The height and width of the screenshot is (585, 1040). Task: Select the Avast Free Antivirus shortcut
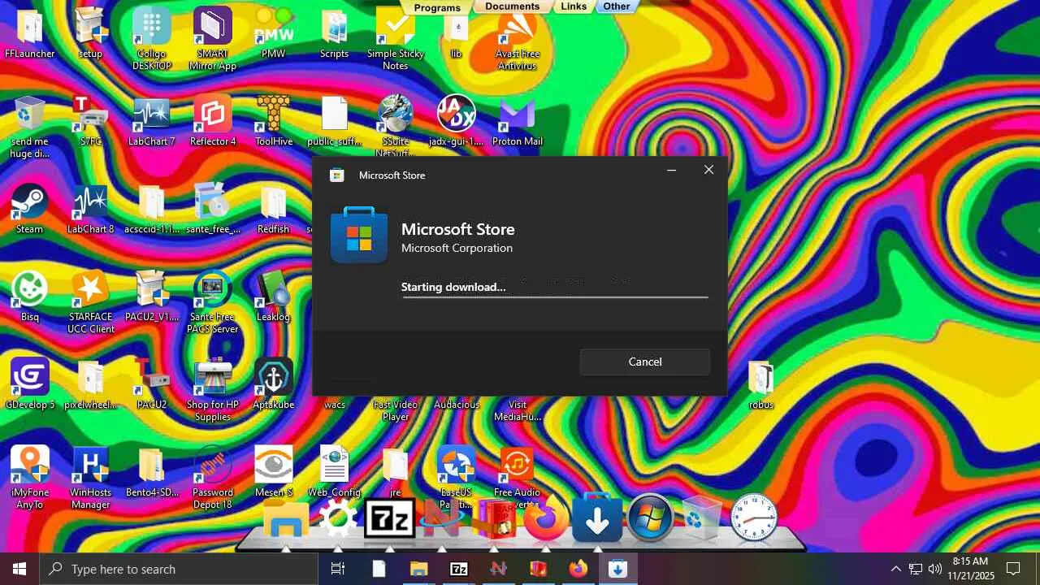point(518,40)
